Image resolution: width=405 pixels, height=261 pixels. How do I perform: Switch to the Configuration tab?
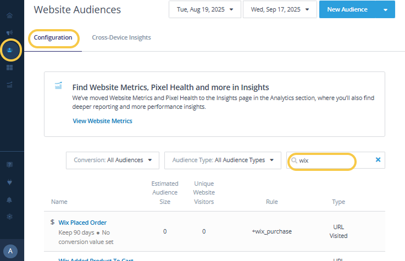[53, 38]
